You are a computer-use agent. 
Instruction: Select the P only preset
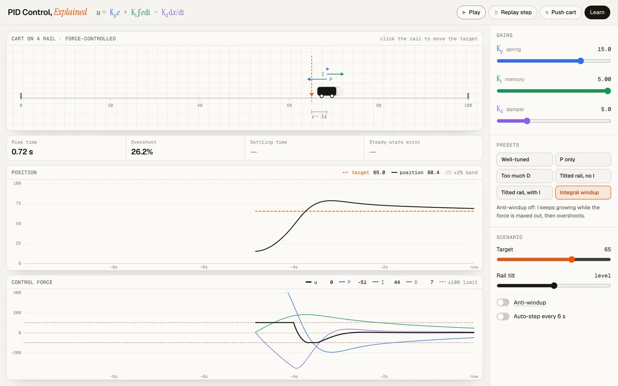pos(583,159)
